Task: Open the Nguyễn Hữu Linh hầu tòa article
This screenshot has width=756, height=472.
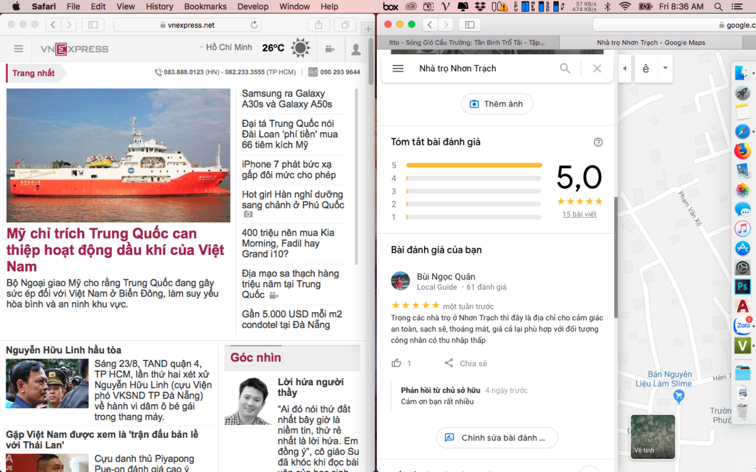Action: [x=64, y=350]
